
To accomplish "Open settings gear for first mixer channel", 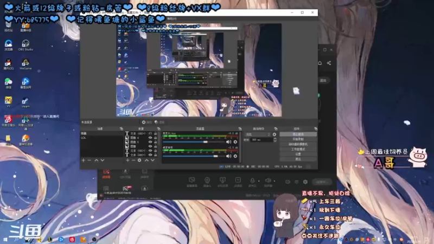I will tap(235, 142).
